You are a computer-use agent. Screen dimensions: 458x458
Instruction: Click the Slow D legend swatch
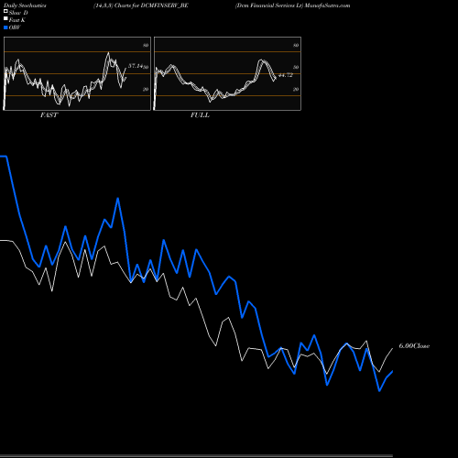tap(5, 11)
